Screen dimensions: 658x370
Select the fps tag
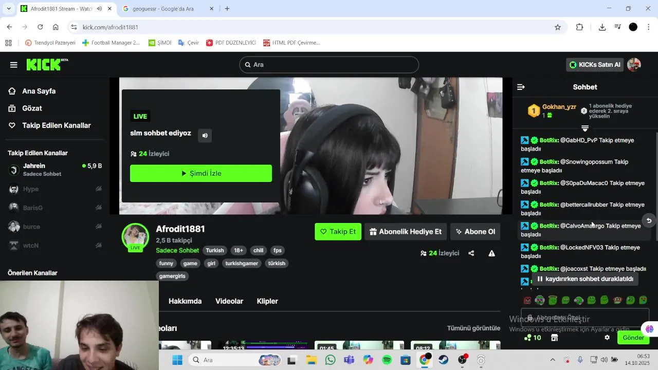pyautogui.click(x=278, y=250)
